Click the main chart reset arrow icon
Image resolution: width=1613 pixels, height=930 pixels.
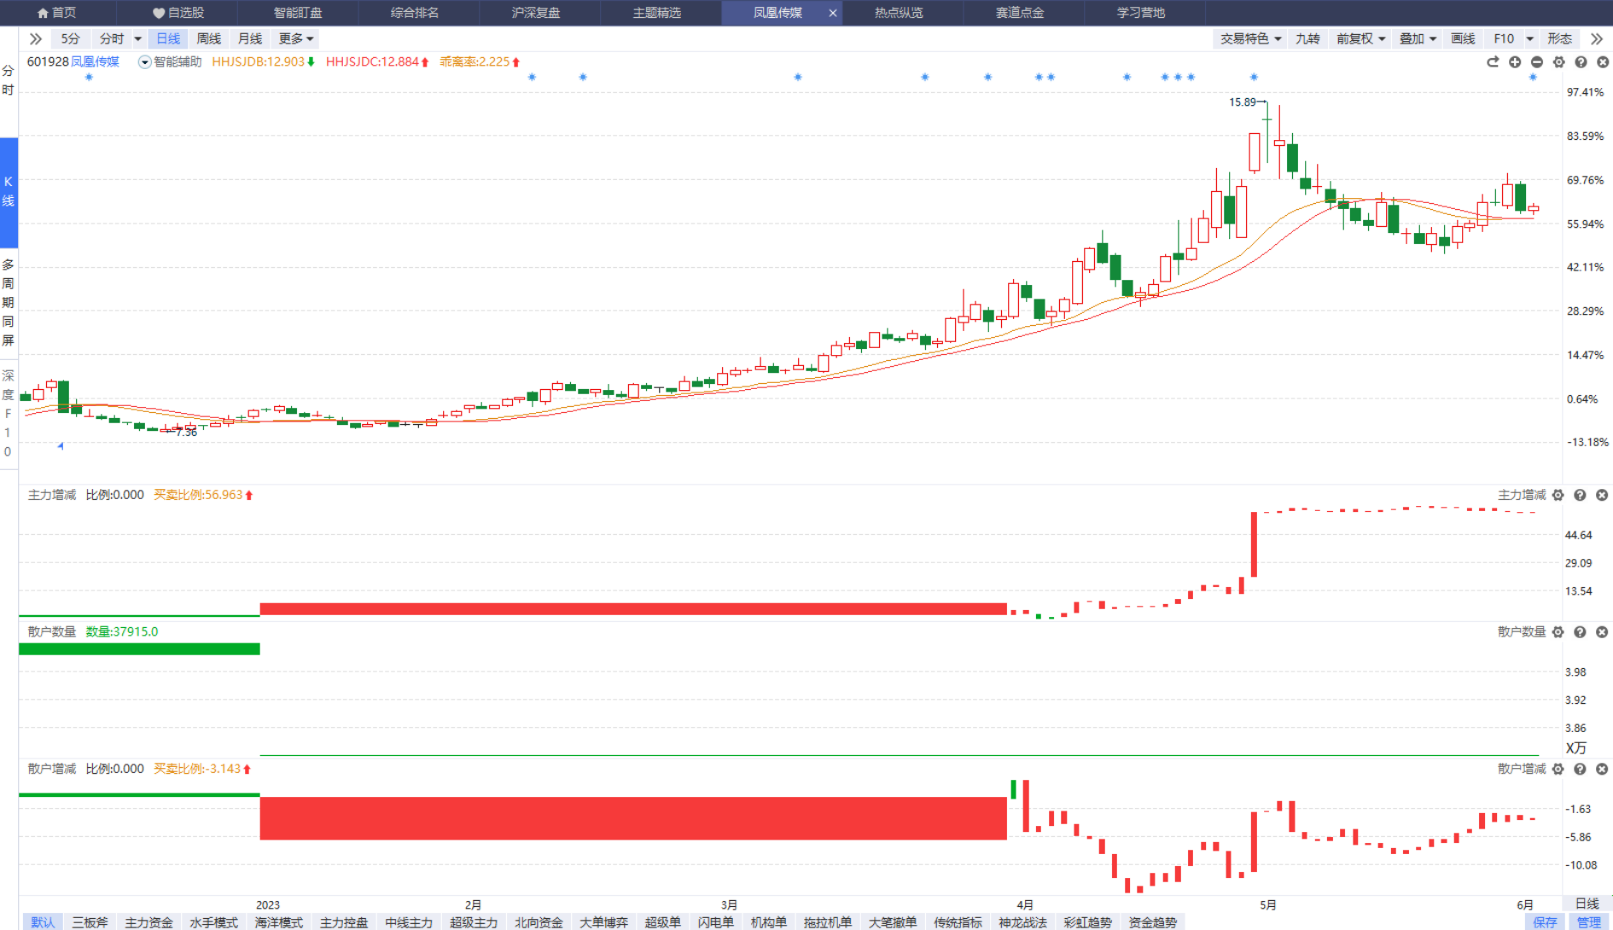(1493, 62)
